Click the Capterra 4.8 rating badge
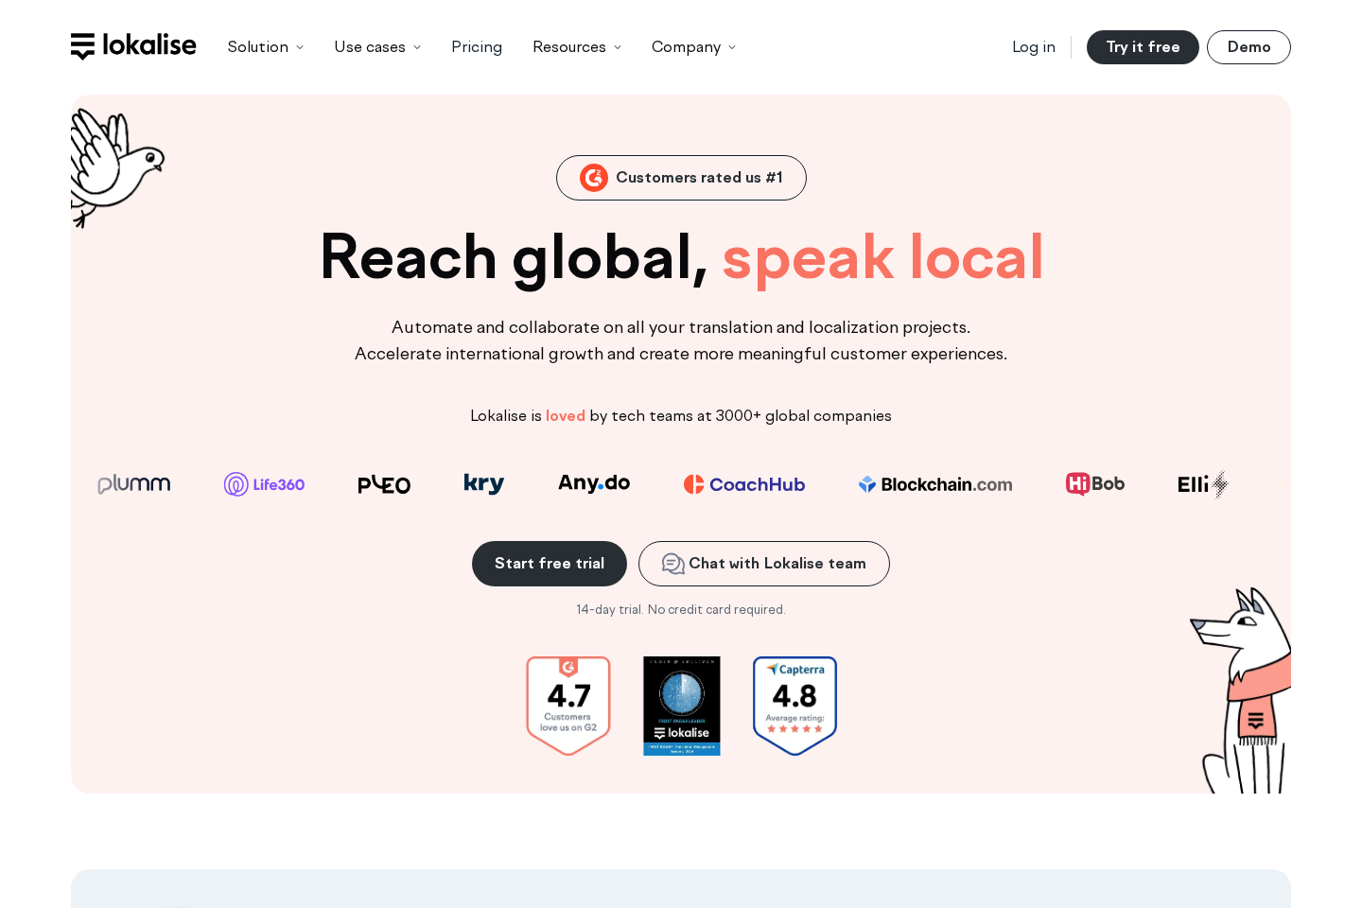The height and width of the screenshot is (908, 1362). click(795, 706)
